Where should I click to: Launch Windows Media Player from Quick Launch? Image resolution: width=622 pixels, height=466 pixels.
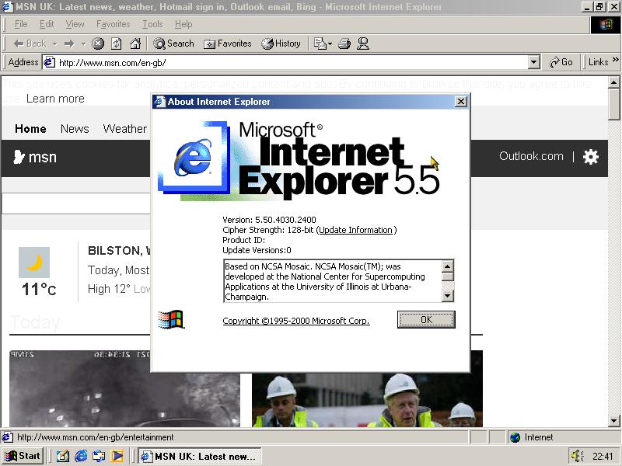[x=117, y=456]
